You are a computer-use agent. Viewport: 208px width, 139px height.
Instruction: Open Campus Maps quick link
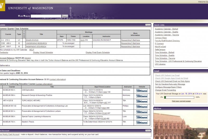(161, 38)
